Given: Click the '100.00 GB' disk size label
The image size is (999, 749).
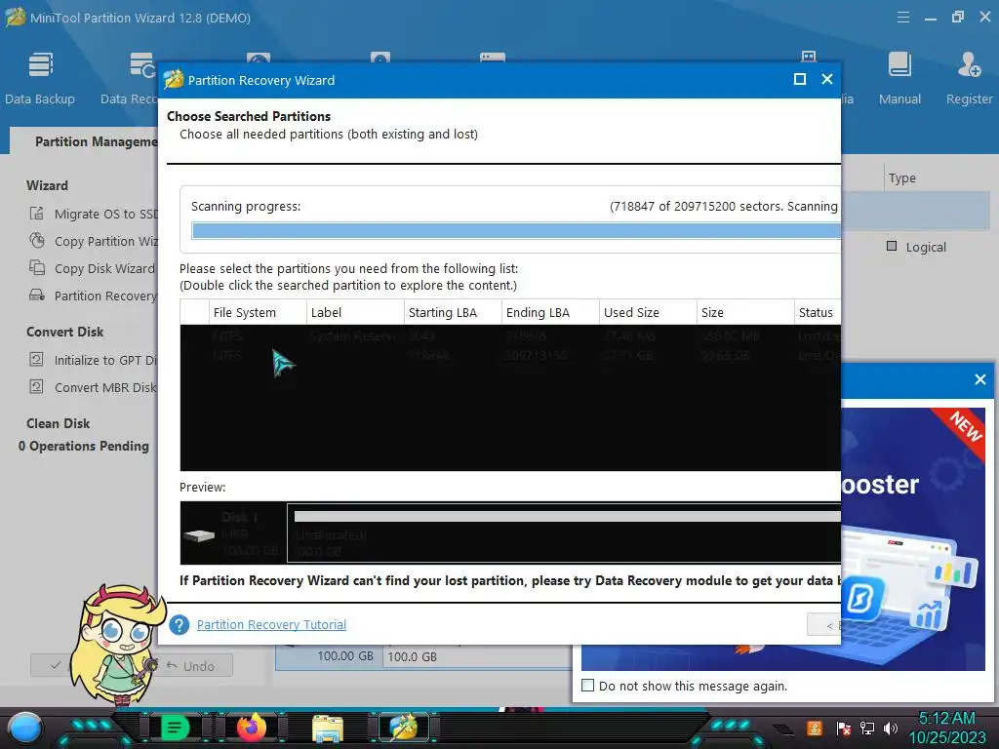Looking at the screenshot, I should [x=344, y=655].
